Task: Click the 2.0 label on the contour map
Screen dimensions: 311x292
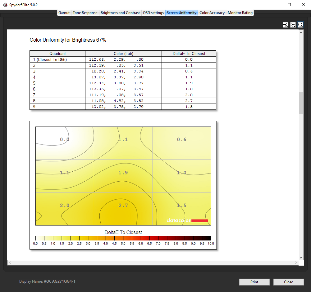Action: [x=65, y=206]
